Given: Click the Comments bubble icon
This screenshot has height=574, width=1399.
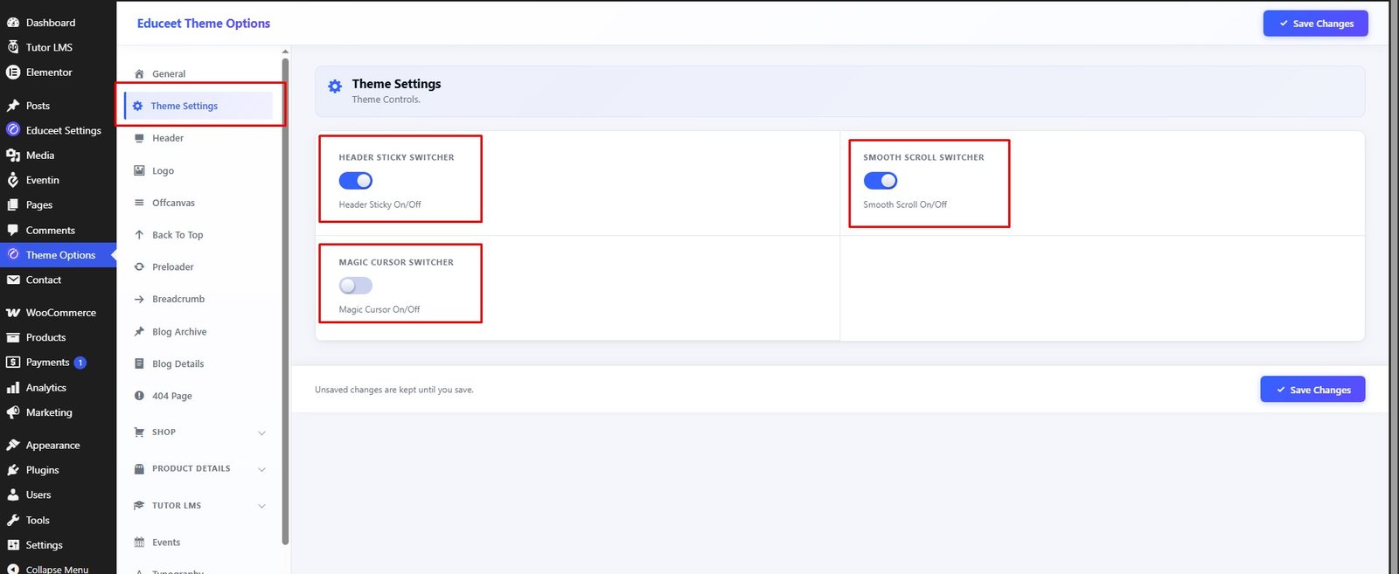Looking at the screenshot, I should pyautogui.click(x=13, y=231).
